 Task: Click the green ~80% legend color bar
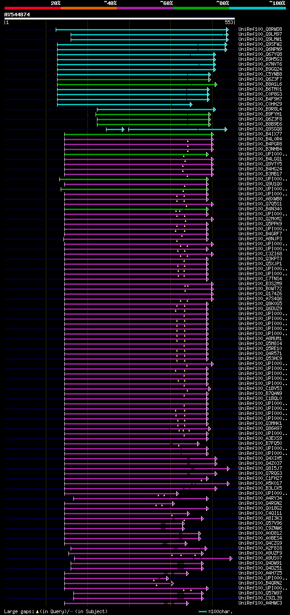point(201,8)
